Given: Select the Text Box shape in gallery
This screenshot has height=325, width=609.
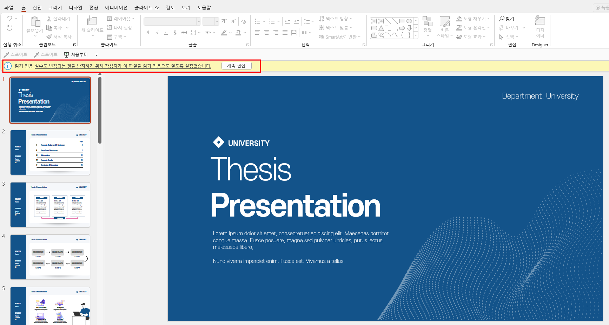Looking at the screenshot, I should 374,21.
